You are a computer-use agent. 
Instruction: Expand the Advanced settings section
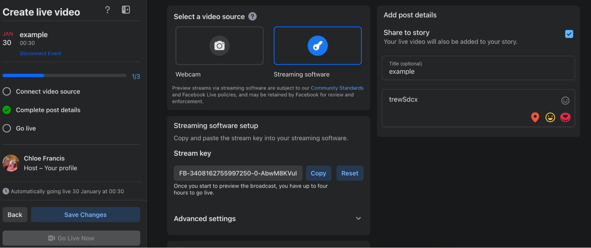pyautogui.click(x=358, y=218)
